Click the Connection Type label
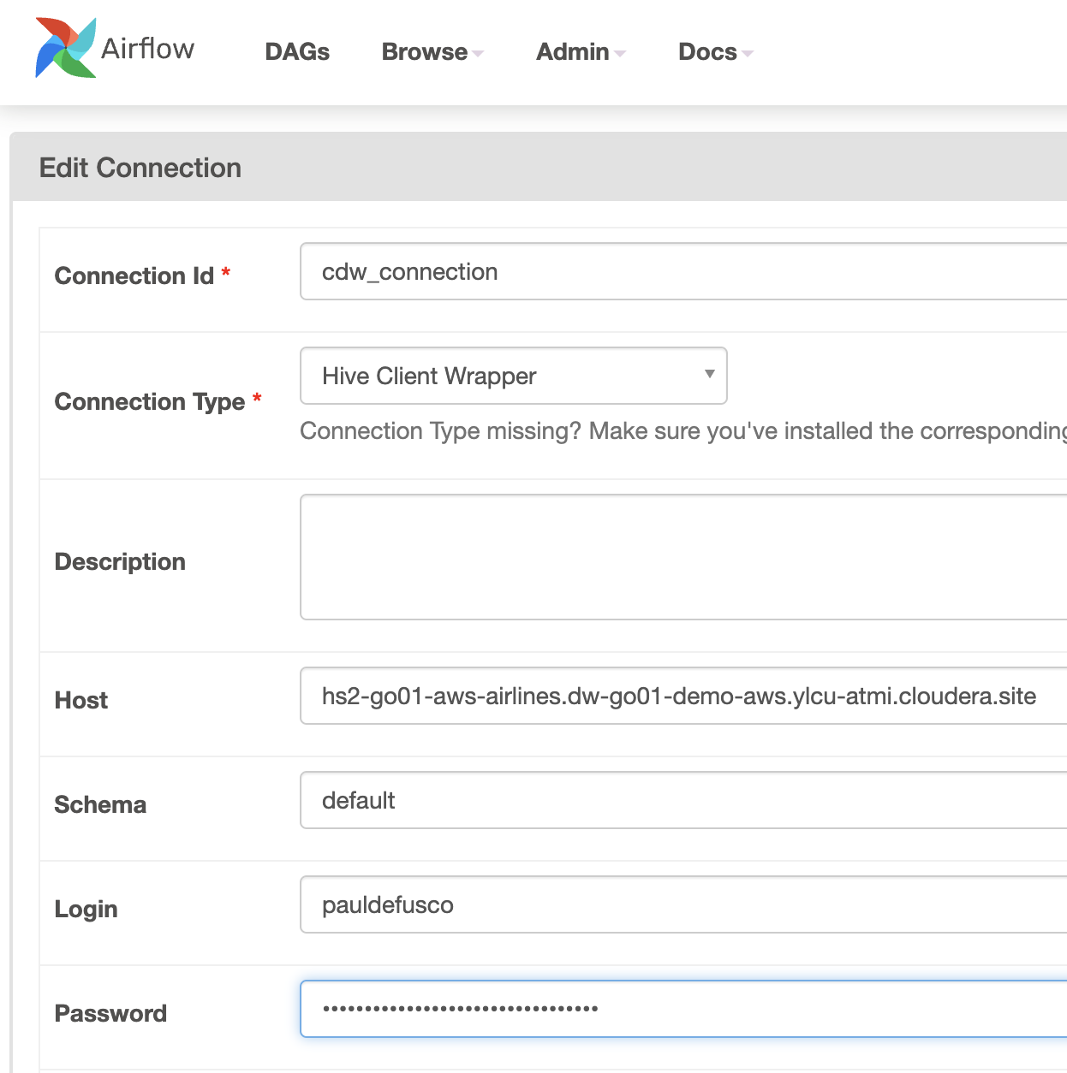 point(150,401)
